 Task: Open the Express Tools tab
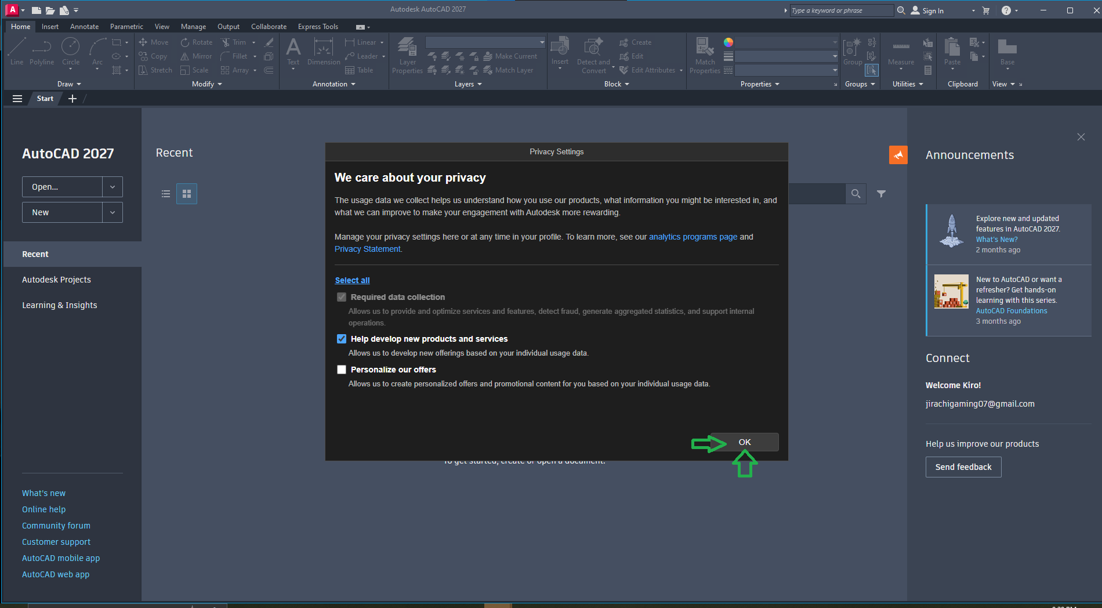click(x=318, y=27)
